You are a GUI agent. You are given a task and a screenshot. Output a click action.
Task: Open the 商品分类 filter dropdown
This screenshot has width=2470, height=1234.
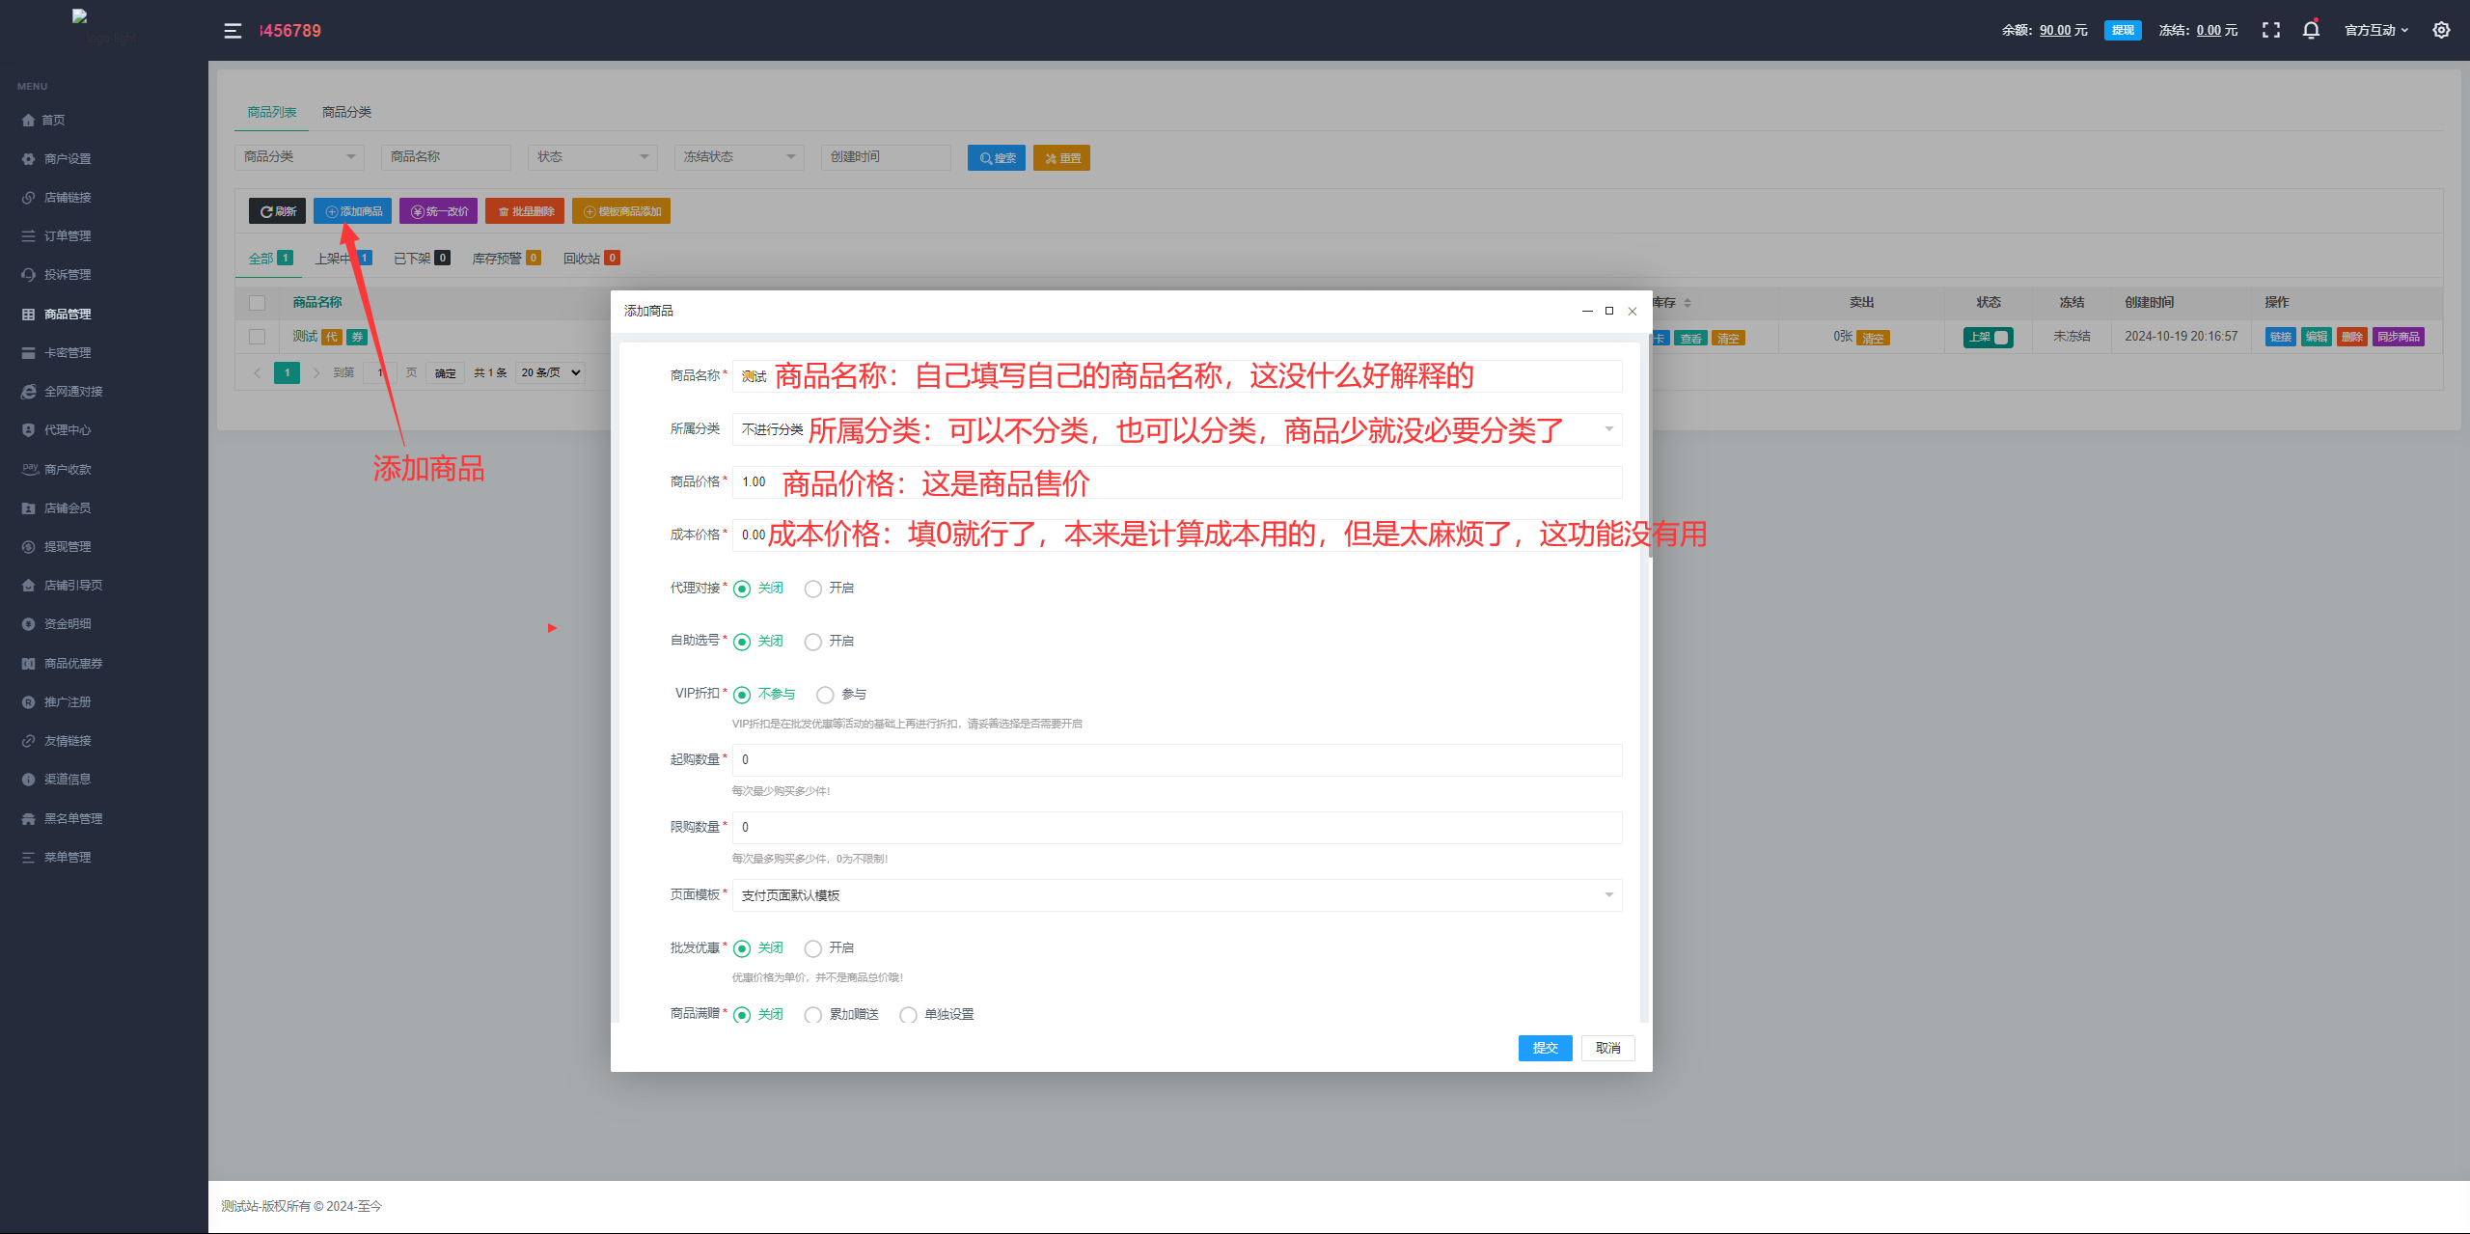299,156
